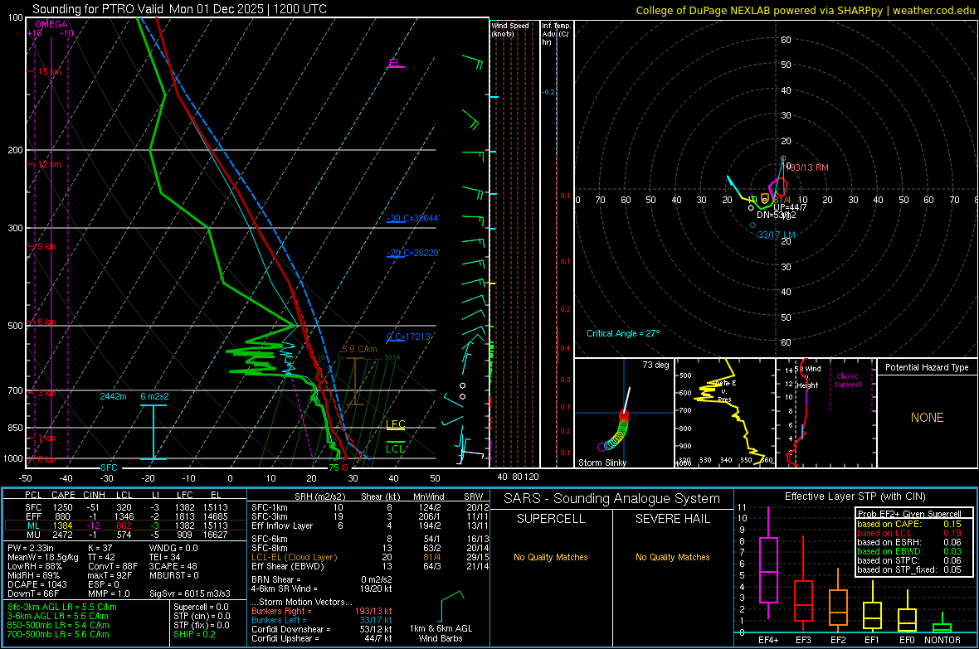The height and width of the screenshot is (649, 979).
Task: Click the magenta EL marker on the skew-T
Action: [x=395, y=63]
